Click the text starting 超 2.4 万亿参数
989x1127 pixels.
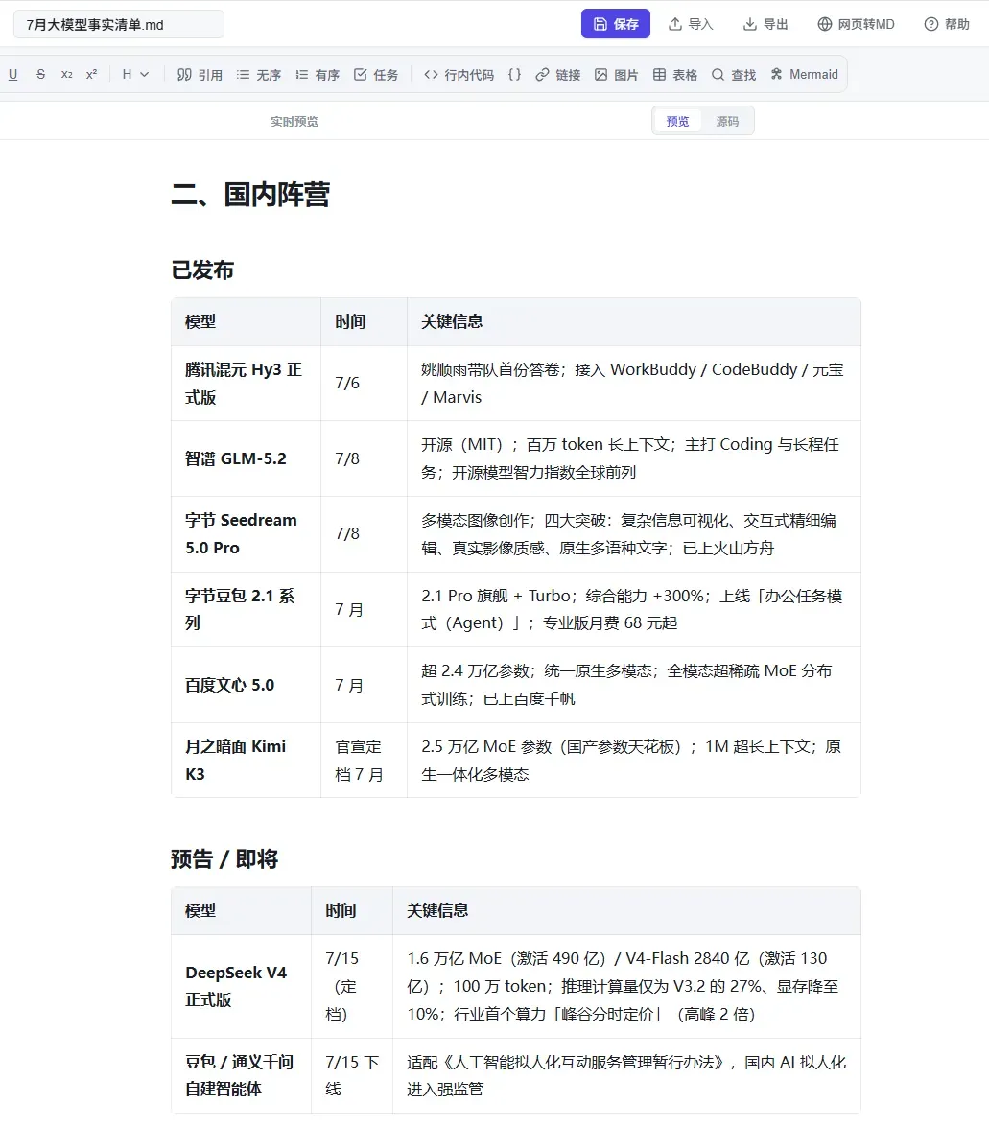pos(626,685)
